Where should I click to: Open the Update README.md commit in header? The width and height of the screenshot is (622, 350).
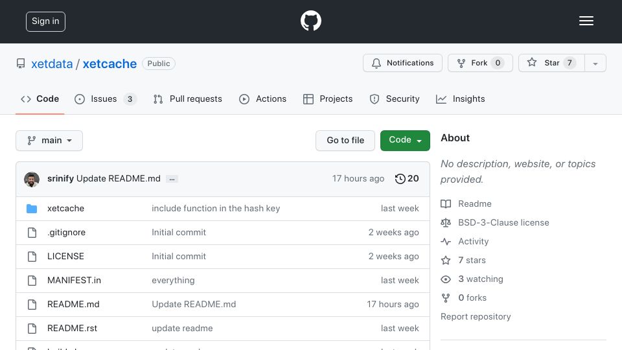tap(118, 179)
